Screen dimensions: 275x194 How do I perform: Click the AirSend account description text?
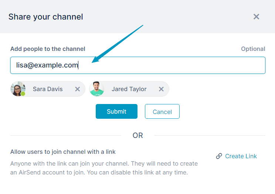point(104,168)
